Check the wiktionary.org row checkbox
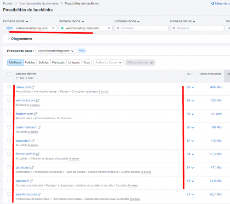 [9, 100]
